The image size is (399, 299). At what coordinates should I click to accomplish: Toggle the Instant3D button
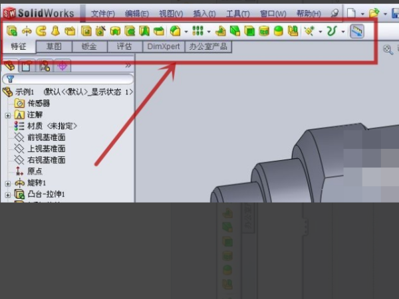pyautogui.click(x=356, y=31)
